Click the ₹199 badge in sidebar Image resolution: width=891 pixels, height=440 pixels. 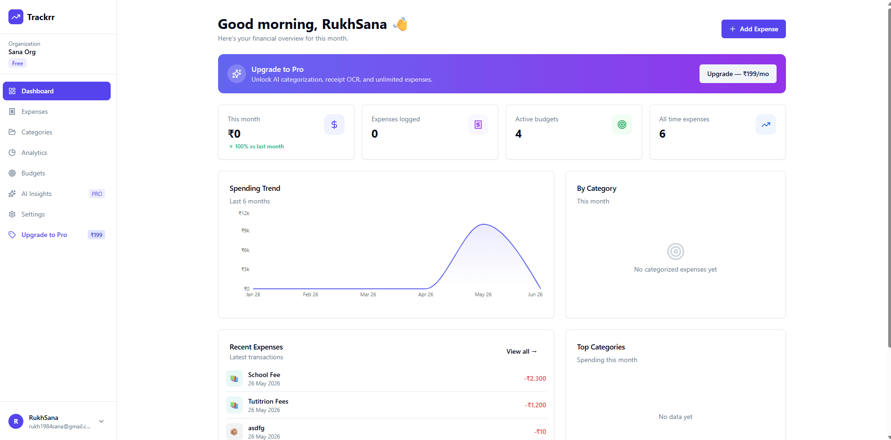click(x=96, y=235)
